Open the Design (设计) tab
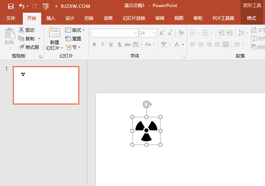265x186 pixels. [x=70, y=18]
